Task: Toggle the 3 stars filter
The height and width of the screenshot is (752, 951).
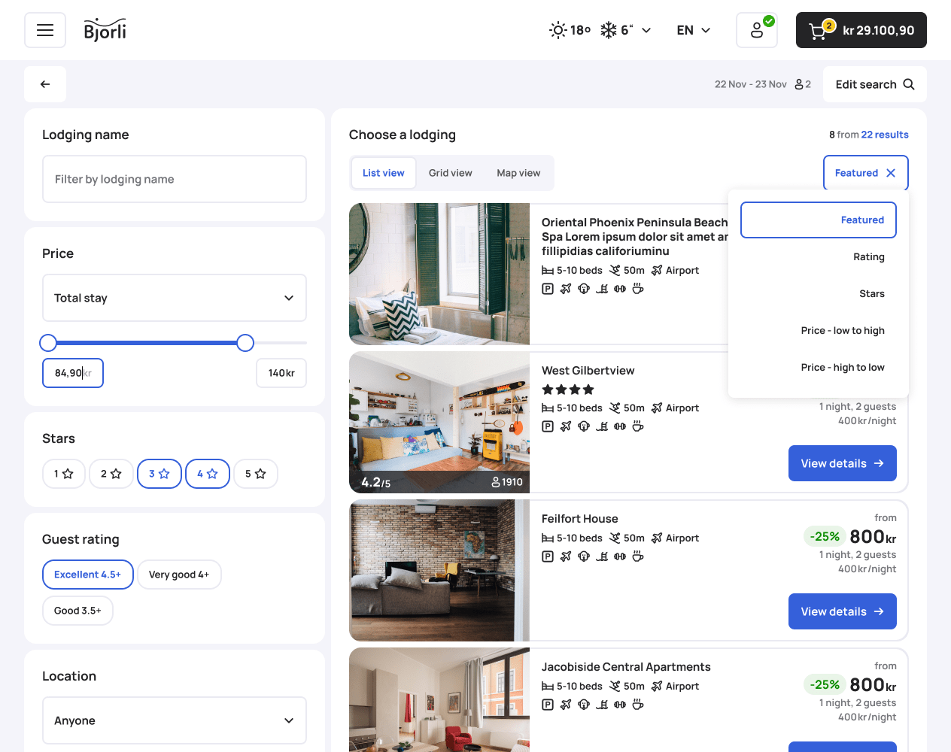Action: coord(160,474)
